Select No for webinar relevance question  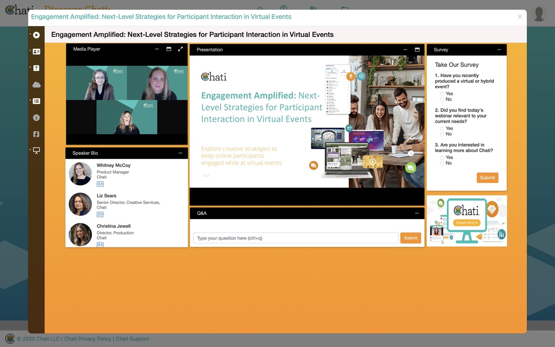[x=442, y=134]
